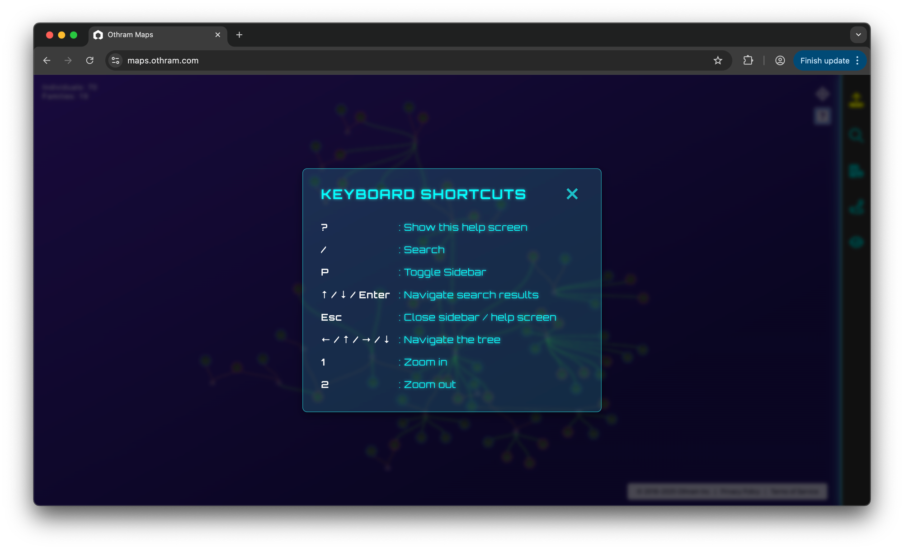Click the magnifier search icon in right sidebar
This screenshot has width=904, height=550.
coord(856,135)
